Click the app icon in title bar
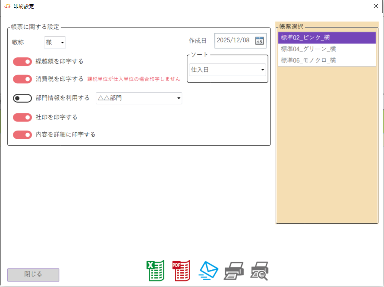 7,6
